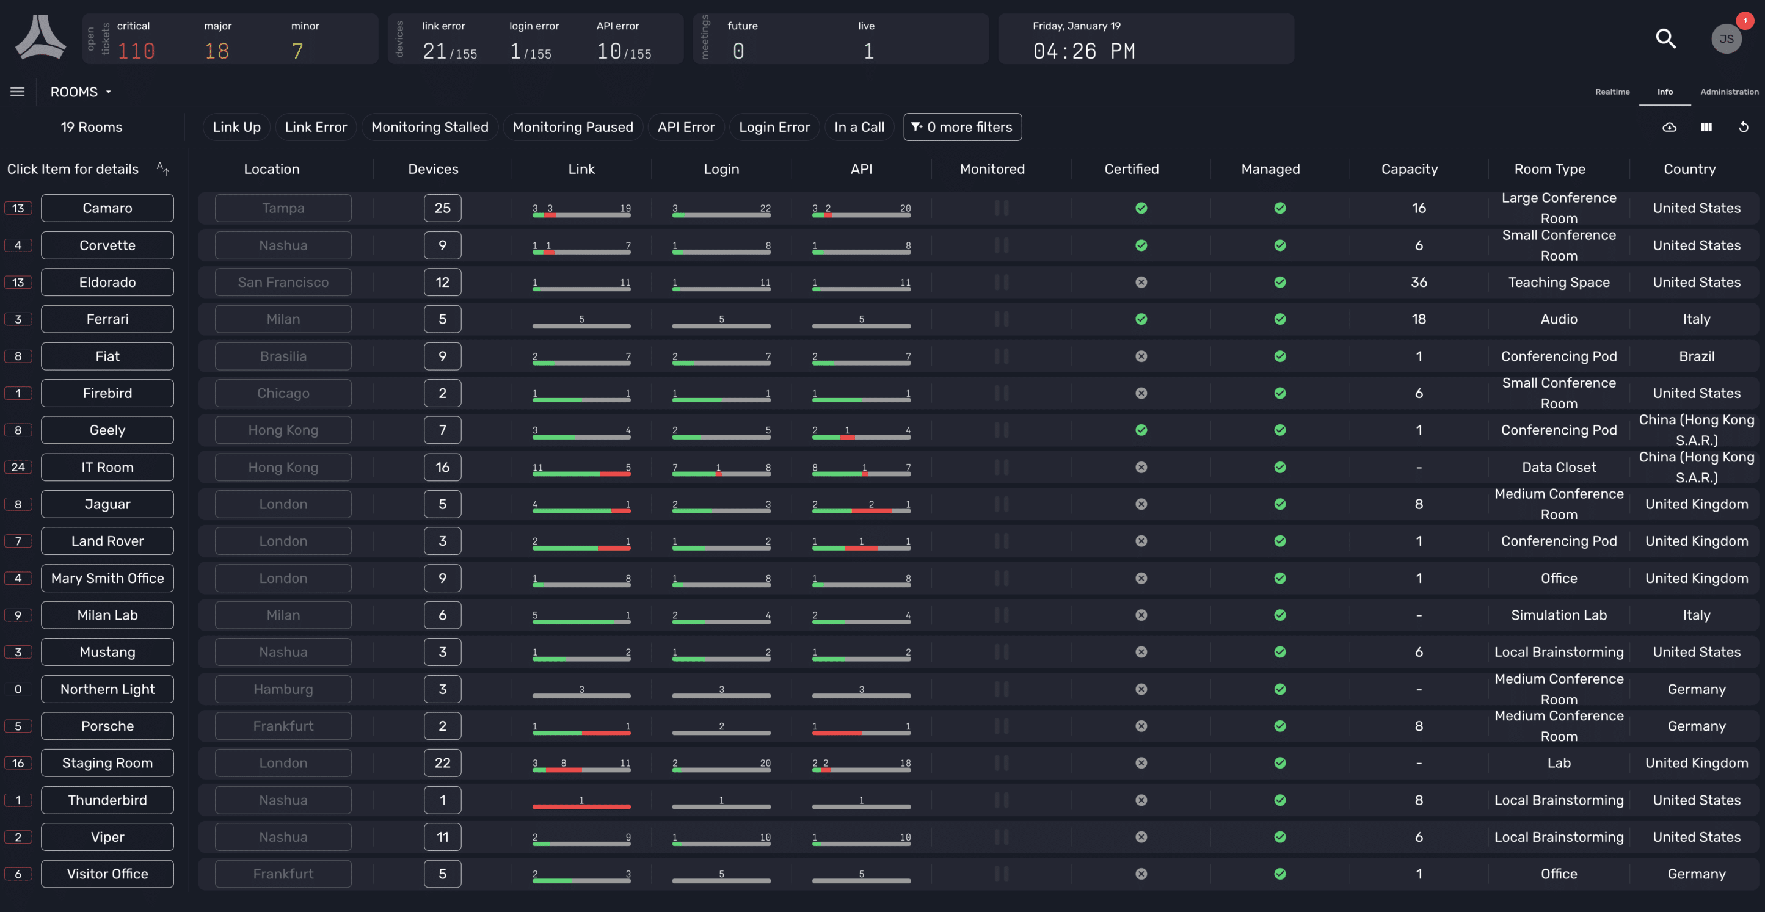Viewport: 1765px width, 912px height.
Task: Click the cloud download export icon
Action: [x=1669, y=127]
